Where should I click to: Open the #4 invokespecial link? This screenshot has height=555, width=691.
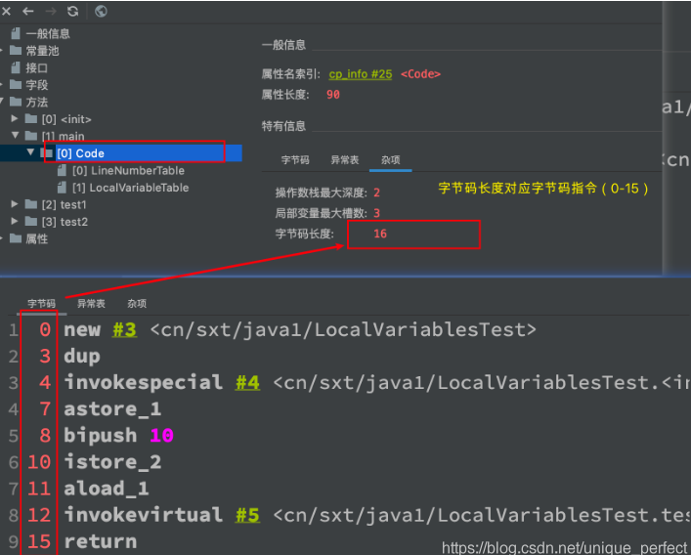(x=247, y=382)
